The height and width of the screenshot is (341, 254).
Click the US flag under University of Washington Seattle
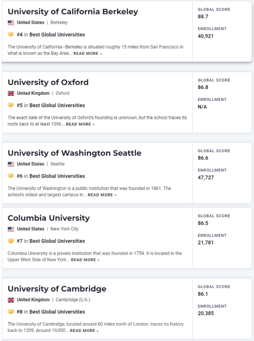11,164
